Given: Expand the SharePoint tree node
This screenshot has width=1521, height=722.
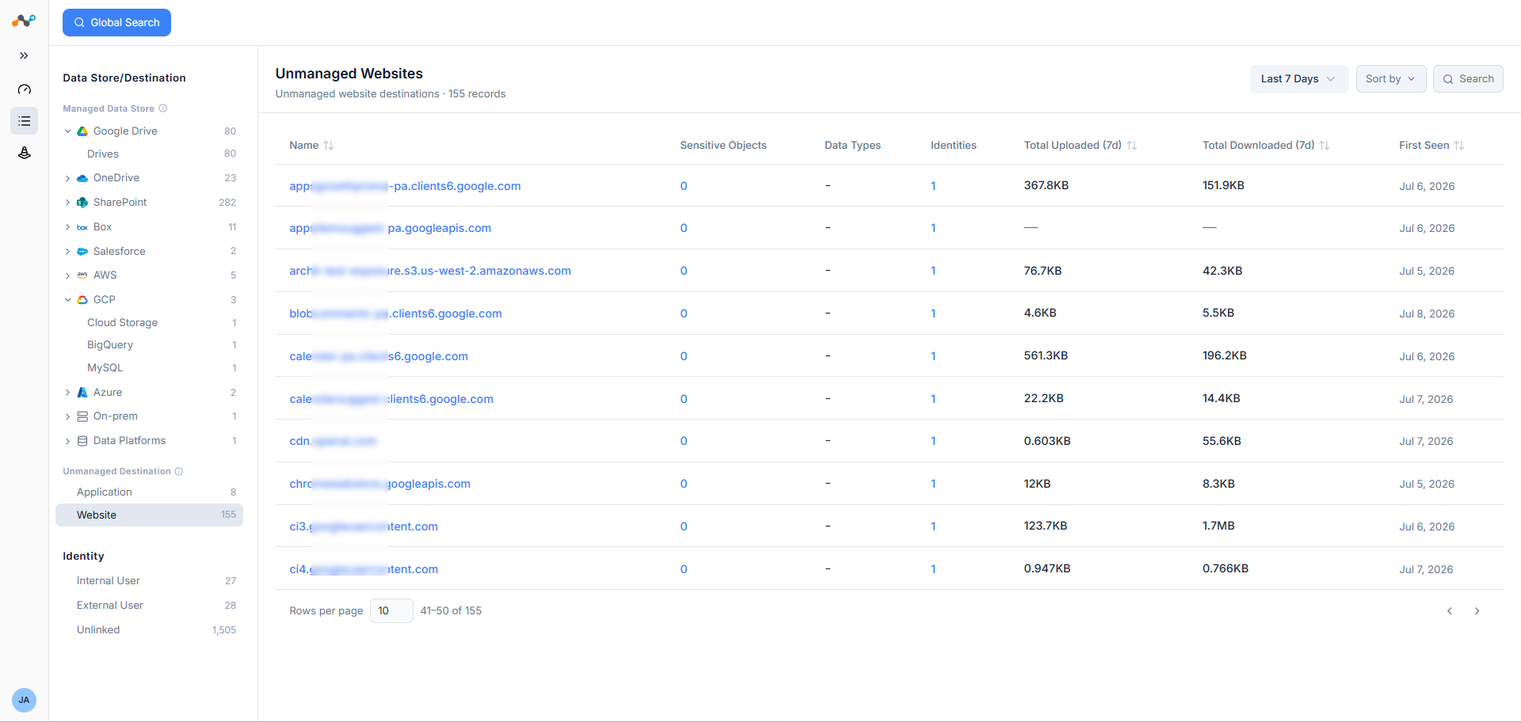Looking at the screenshot, I should pos(67,203).
